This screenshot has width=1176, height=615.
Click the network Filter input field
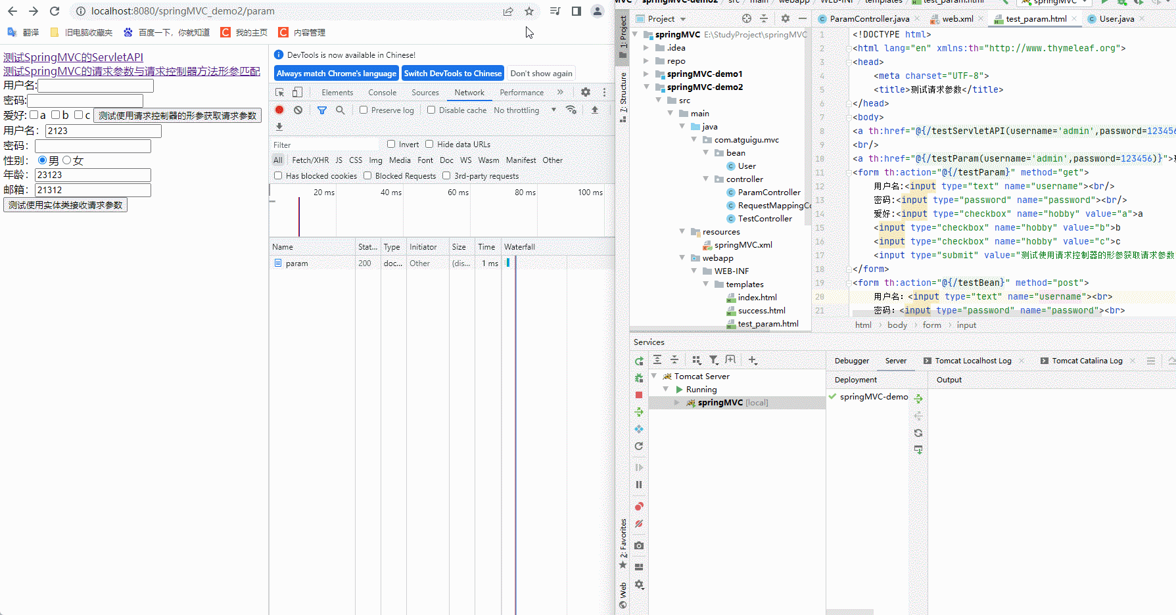[x=325, y=145]
